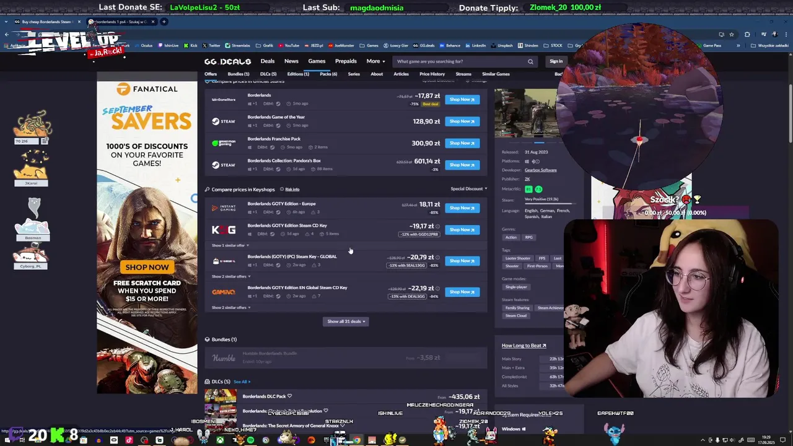The image size is (793, 446).
Task: Click Steam logo in Pandora's Box row
Action: click(x=224, y=165)
